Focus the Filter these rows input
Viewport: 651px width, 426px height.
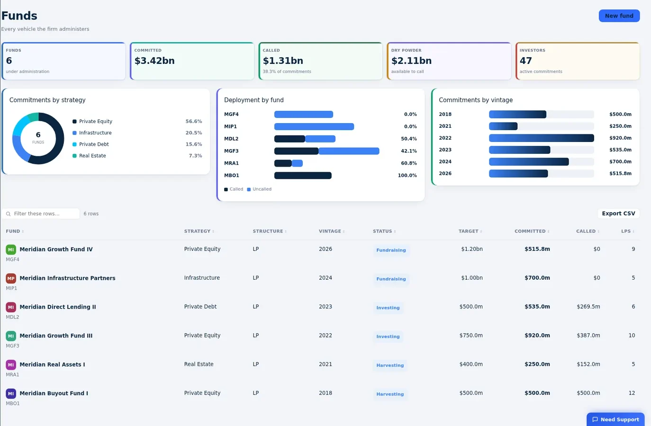(x=41, y=214)
